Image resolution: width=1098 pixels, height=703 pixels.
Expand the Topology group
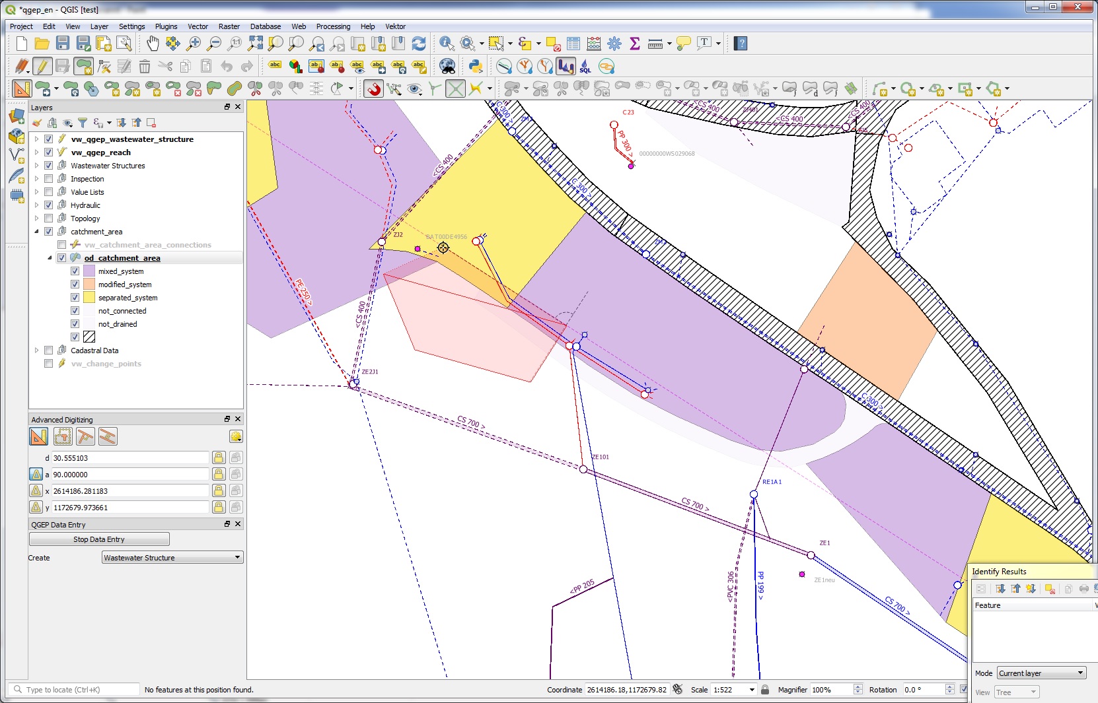(36, 218)
